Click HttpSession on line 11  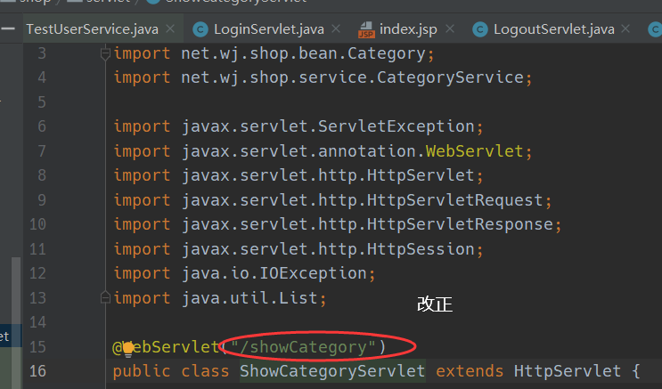[x=421, y=249]
